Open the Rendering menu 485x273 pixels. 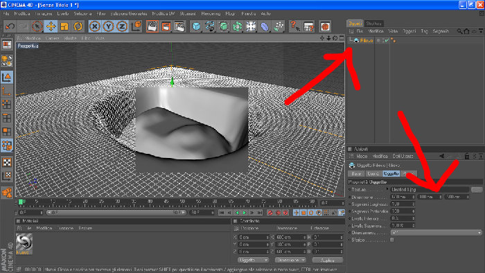click(x=211, y=14)
